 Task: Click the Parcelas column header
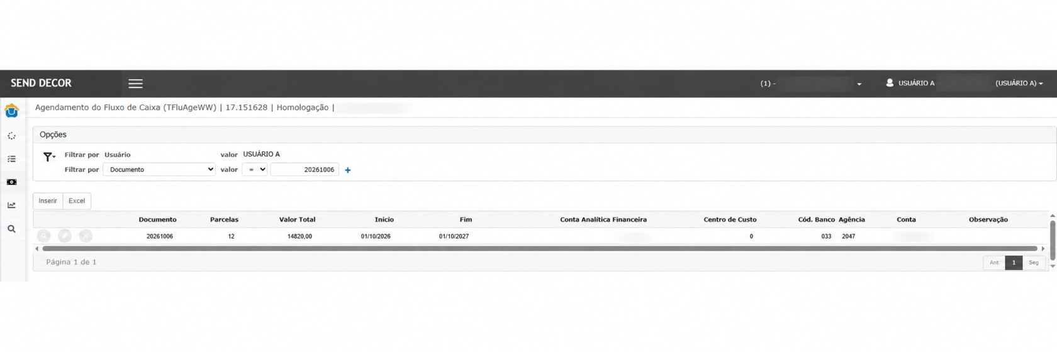[x=224, y=219]
